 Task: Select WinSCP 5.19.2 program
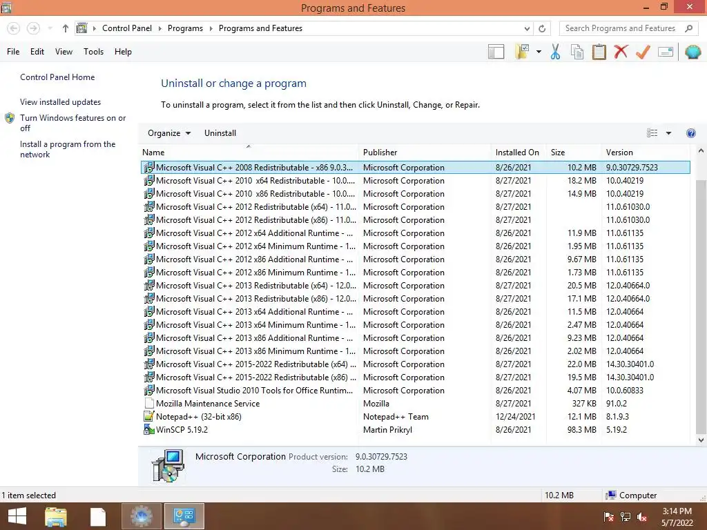[x=415, y=430]
